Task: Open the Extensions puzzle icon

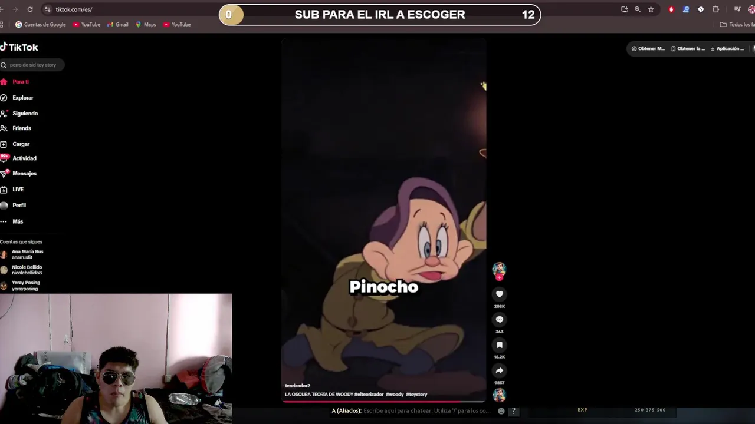Action: 715,9
